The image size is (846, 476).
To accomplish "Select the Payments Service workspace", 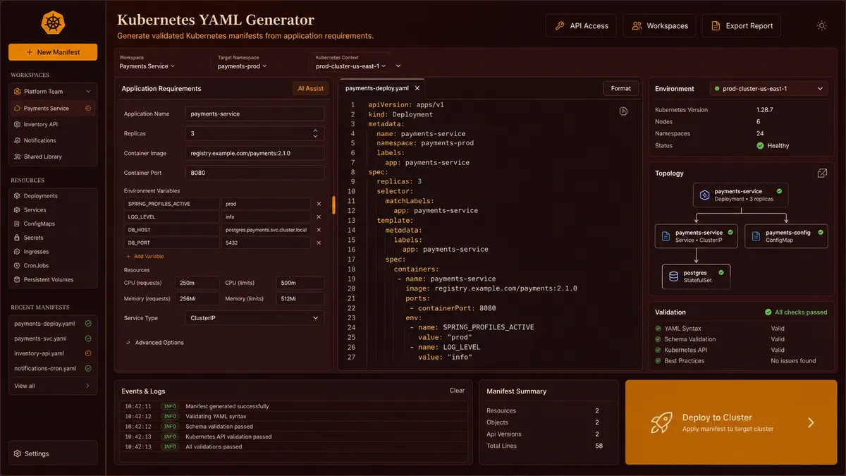I will pyautogui.click(x=52, y=109).
